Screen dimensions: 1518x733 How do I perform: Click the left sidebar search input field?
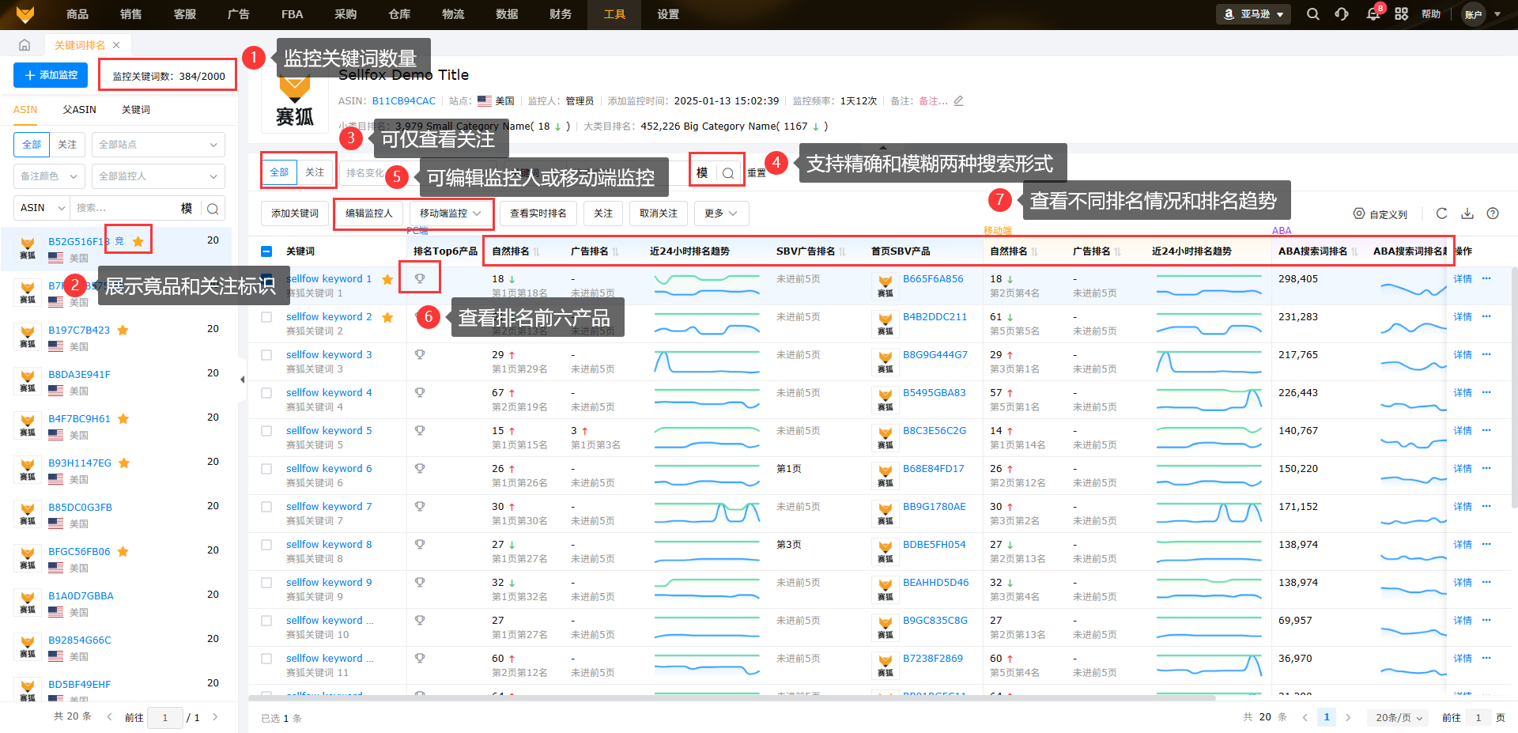[125, 208]
